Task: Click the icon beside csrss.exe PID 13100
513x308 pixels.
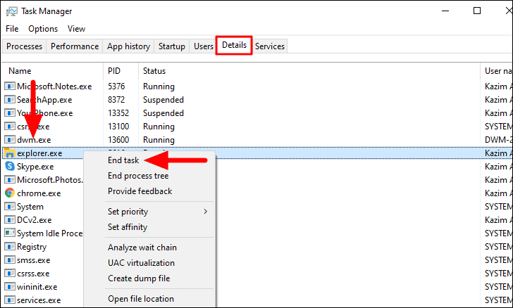Action: pyautogui.click(x=10, y=127)
